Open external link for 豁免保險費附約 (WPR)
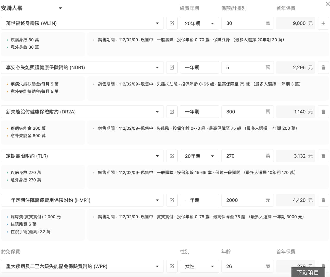The height and width of the screenshot is (277, 330). click(172, 266)
